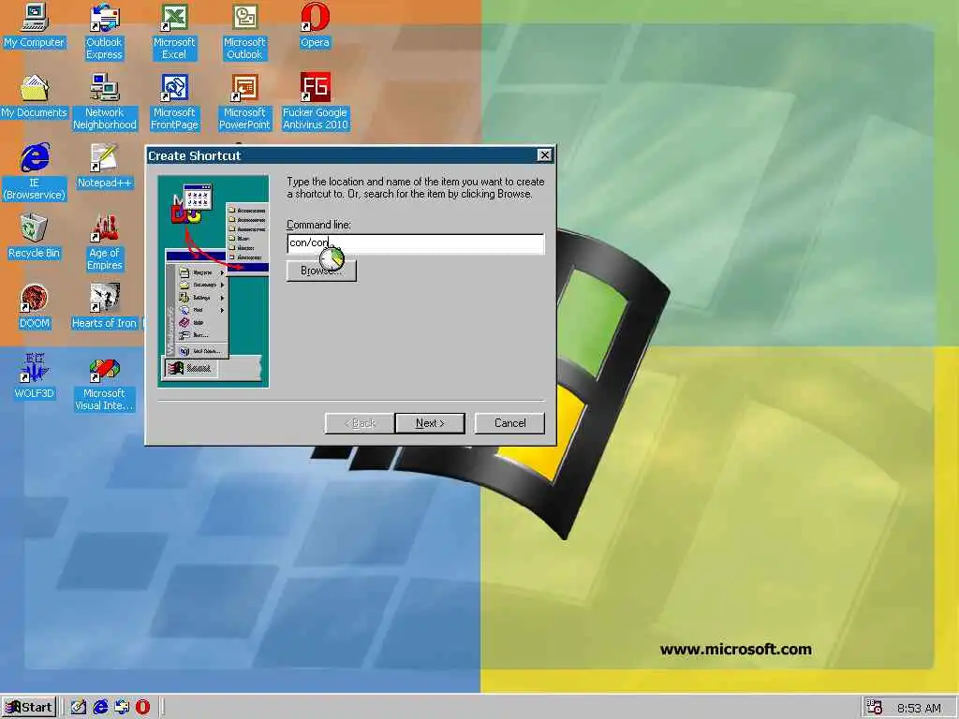Click the Command line input field

(x=415, y=243)
